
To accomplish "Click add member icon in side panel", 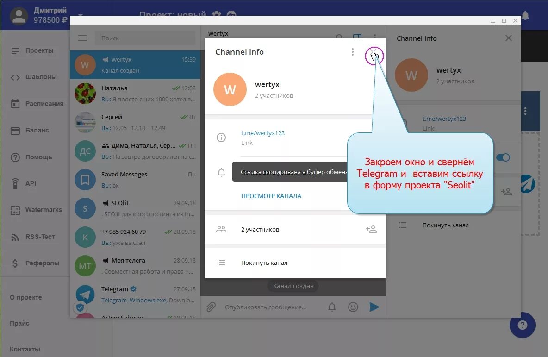I will pos(506,191).
